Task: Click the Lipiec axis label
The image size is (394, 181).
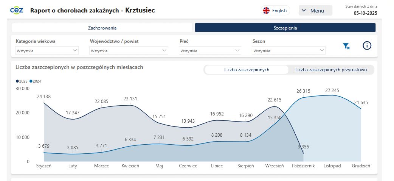Action: click(217, 166)
